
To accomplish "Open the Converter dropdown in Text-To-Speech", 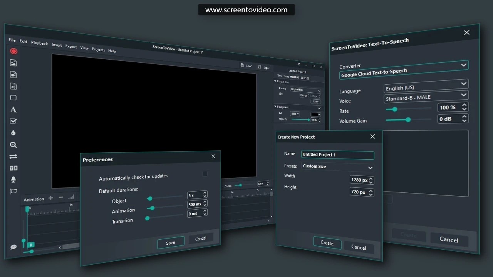I will (404, 70).
